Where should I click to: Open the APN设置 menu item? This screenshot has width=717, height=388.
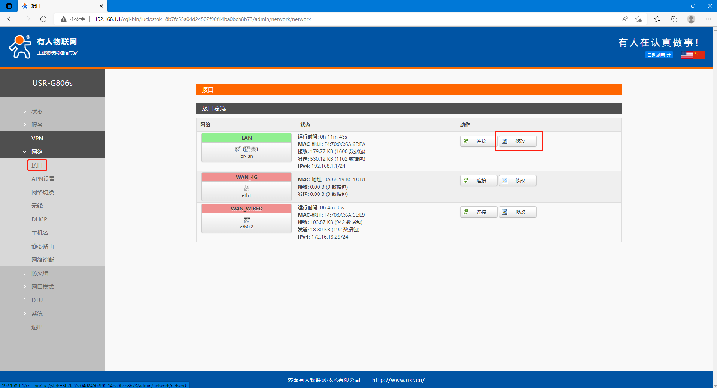[x=43, y=179]
